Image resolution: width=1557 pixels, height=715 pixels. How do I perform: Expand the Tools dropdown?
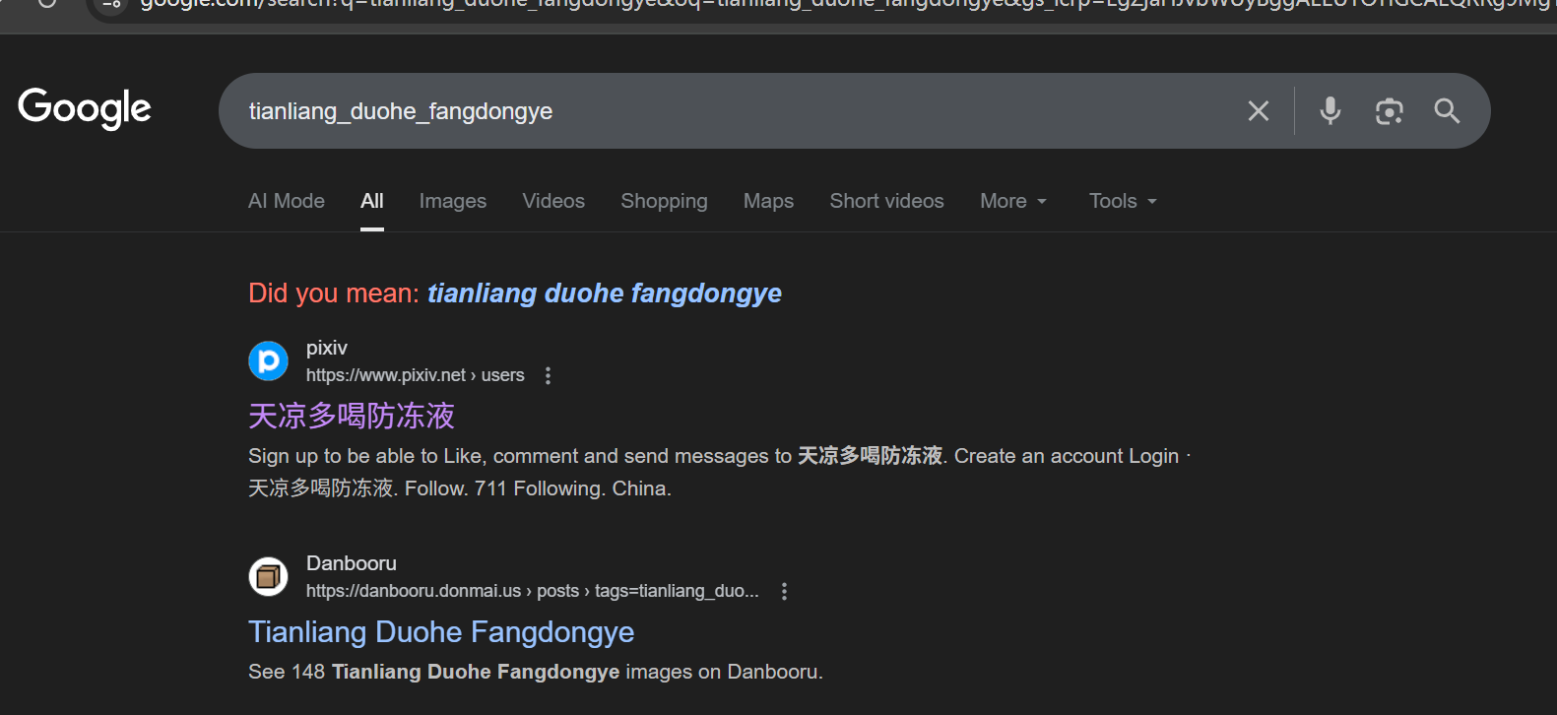pos(1123,201)
